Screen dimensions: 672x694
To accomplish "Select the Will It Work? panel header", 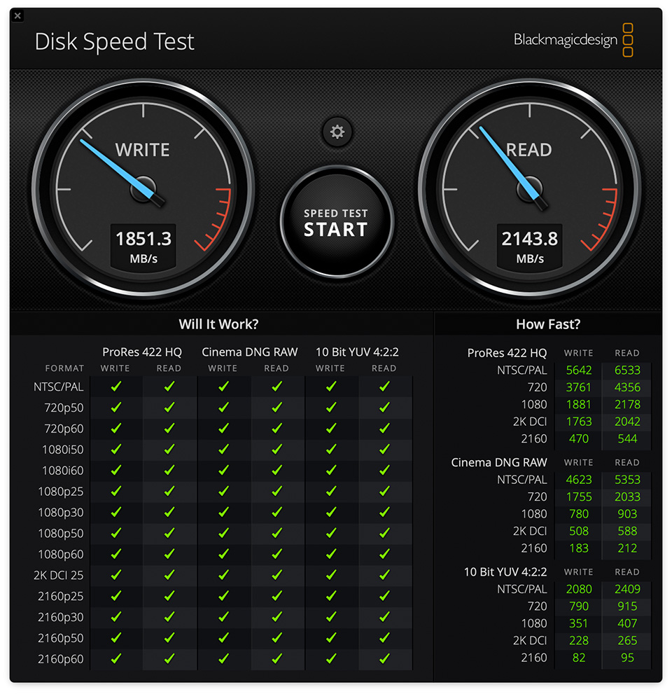I will (x=218, y=324).
